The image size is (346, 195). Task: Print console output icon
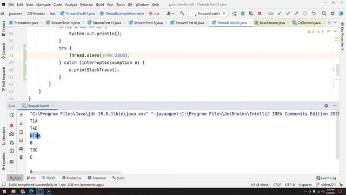click(21, 149)
